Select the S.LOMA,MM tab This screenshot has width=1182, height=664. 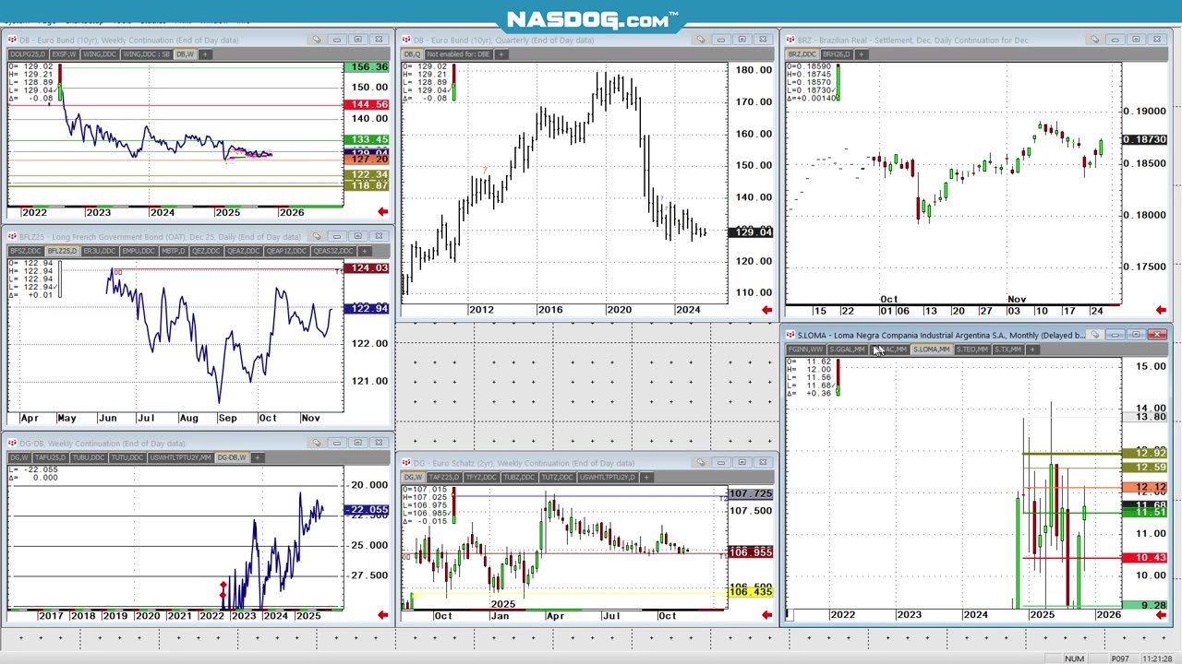click(x=931, y=350)
